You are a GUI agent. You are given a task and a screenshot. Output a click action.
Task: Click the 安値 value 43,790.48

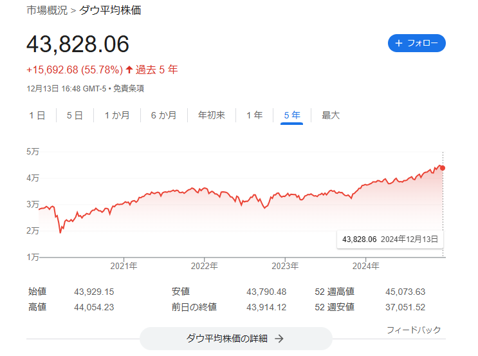tap(266, 292)
